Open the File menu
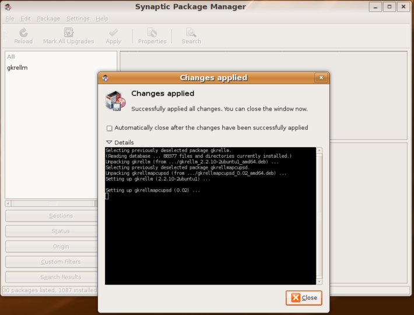 tap(10, 19)
